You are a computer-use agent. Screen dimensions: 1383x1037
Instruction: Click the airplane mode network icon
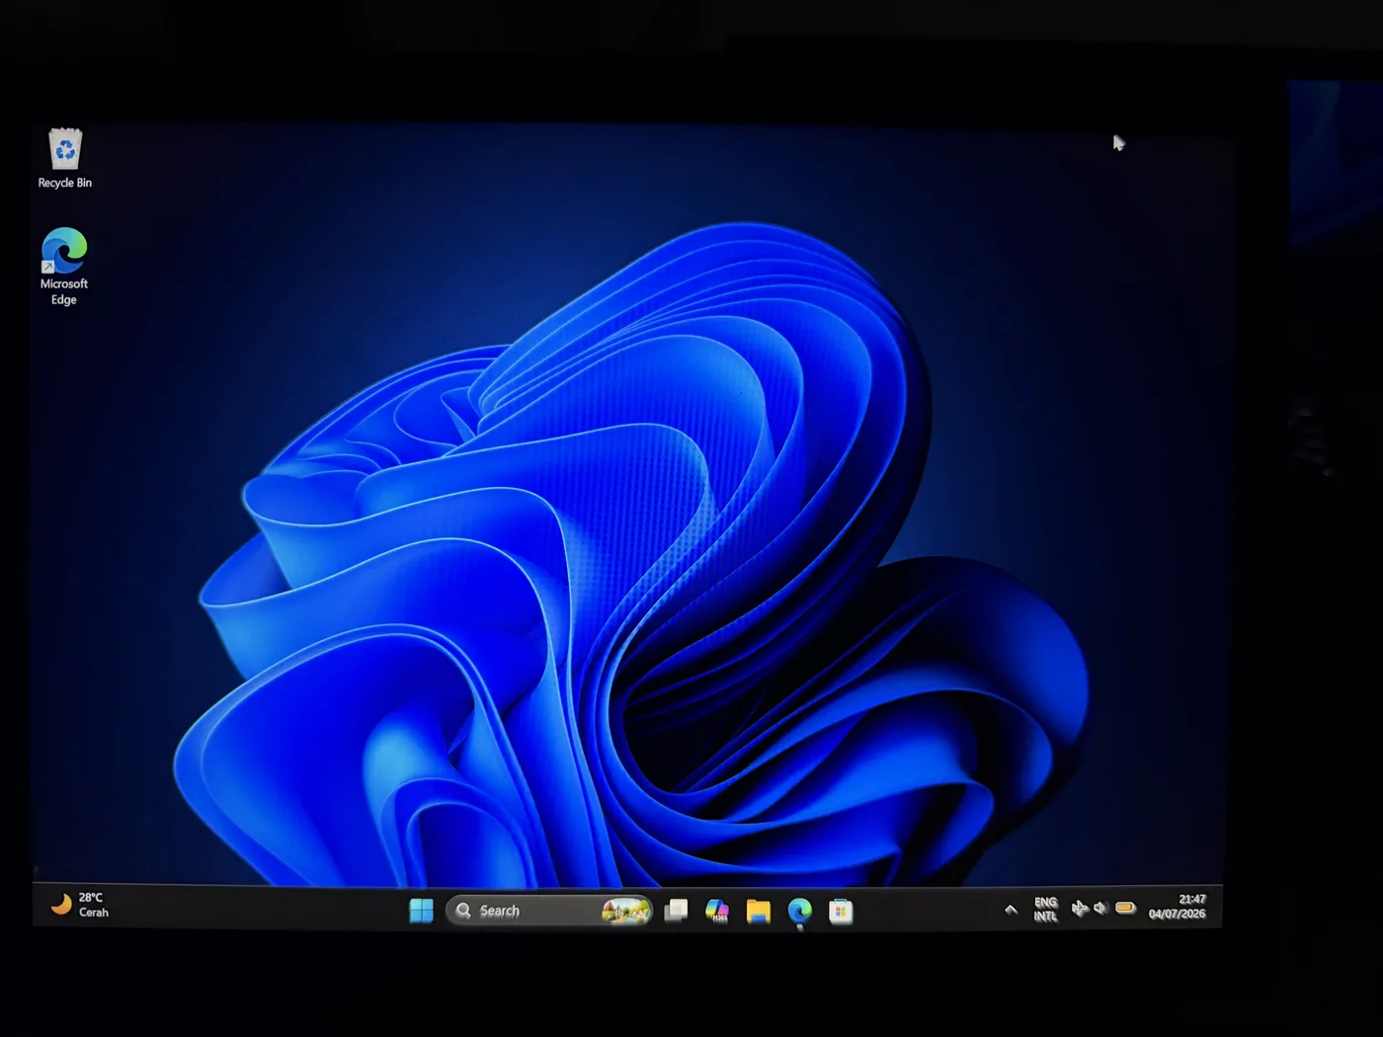1080,909
